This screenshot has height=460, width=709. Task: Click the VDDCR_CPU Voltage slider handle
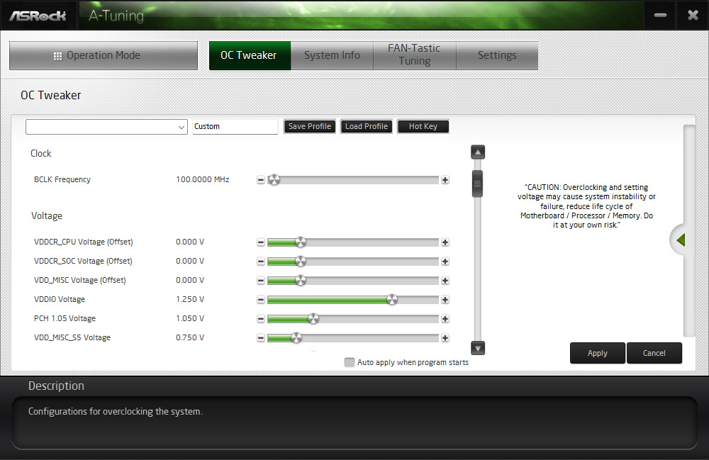(x=301, y=242)
